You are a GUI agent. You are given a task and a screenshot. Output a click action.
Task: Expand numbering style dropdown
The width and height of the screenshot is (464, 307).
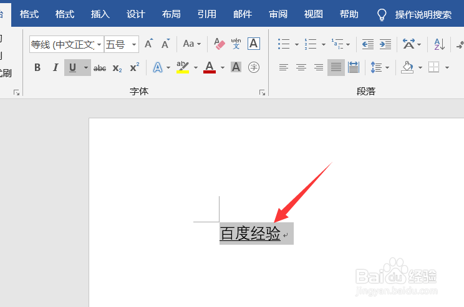(x=324, y=44)
